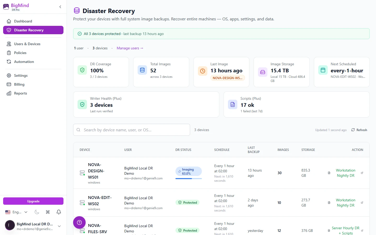This screenshot has width=376, height=235.
Task: Open the round help button
Action: pyautogui.click(x=79, y=222)
